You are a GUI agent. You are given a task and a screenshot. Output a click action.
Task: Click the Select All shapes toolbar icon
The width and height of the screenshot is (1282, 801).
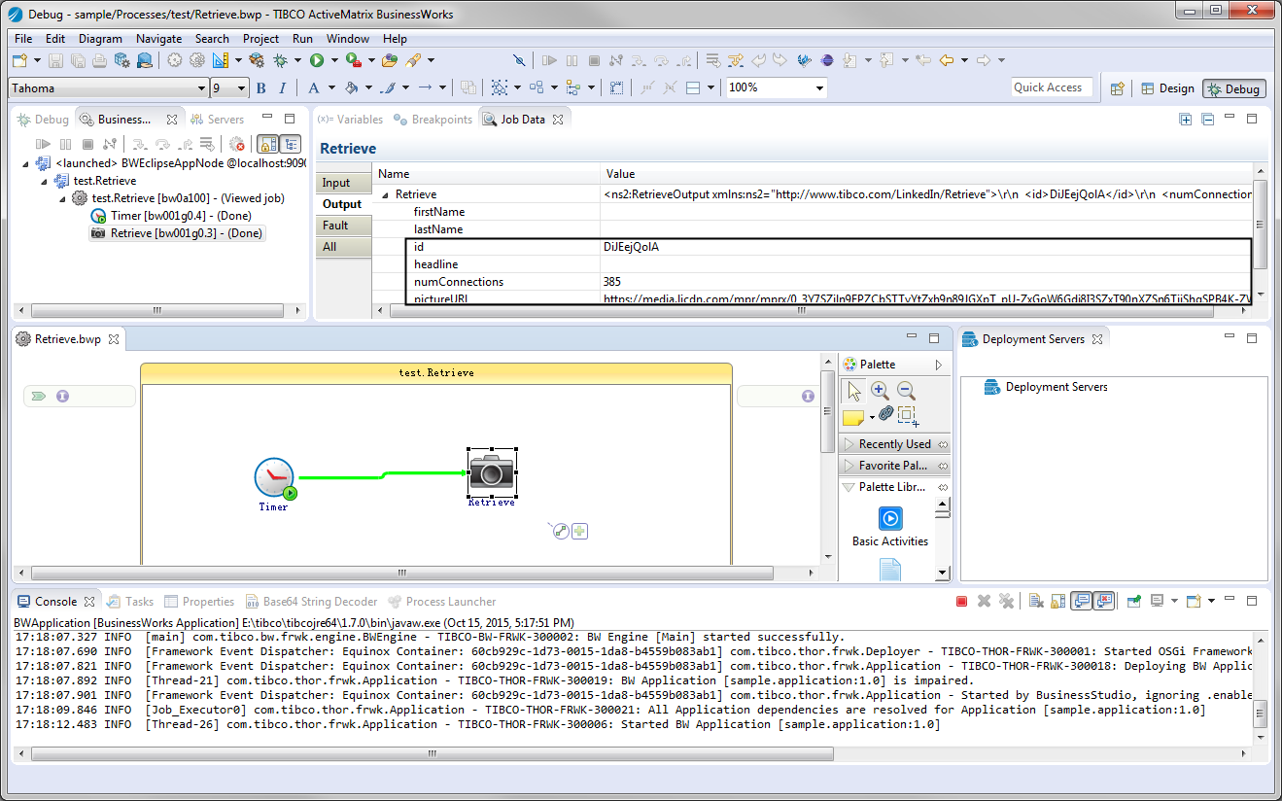click(499, 87)
